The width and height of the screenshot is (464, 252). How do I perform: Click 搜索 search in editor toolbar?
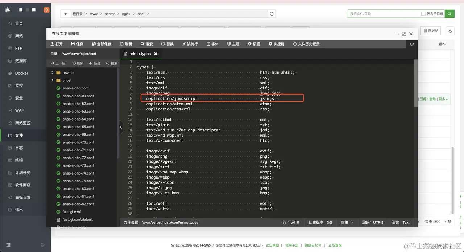click(147, 44)
